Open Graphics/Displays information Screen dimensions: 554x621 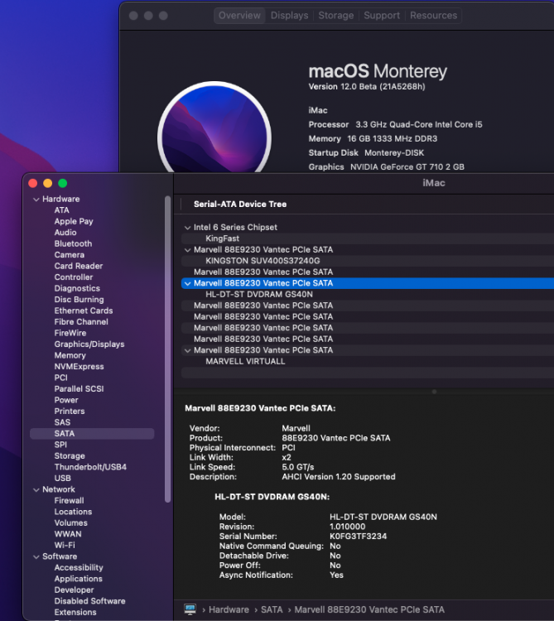pos(89,344)
